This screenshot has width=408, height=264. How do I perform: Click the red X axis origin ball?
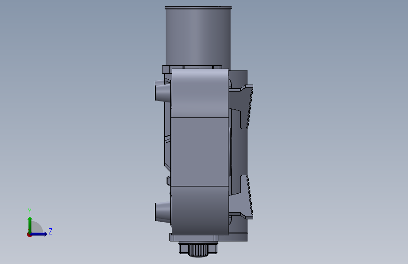(x=29, y=234)
